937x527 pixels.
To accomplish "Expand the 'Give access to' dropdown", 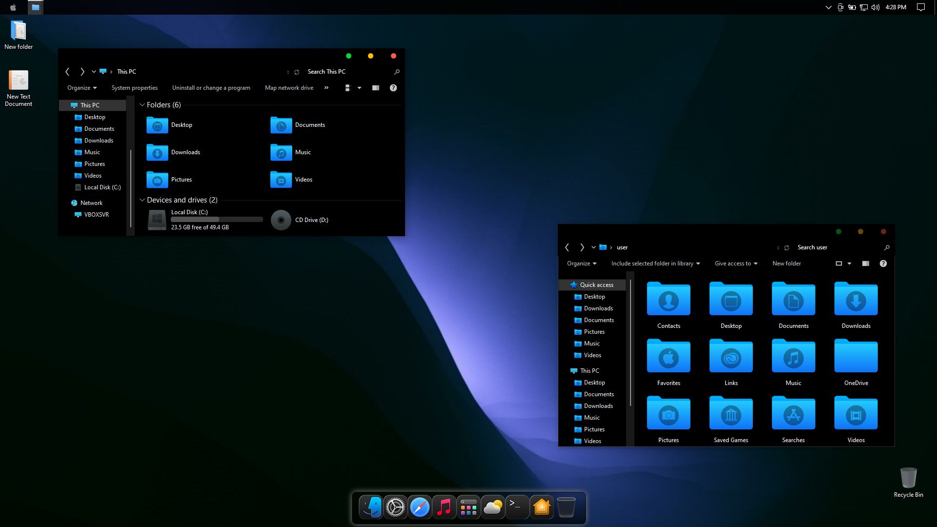I will [735, 263].
